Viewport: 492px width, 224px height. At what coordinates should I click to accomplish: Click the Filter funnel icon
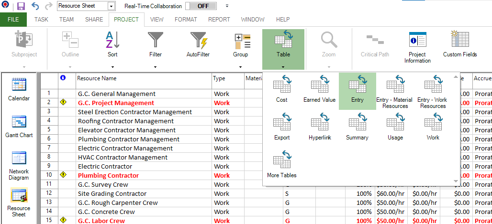tap(156, 41)
